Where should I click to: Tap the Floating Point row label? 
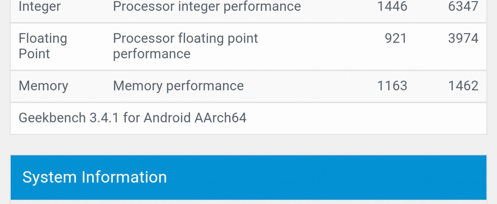click(43, 46)
